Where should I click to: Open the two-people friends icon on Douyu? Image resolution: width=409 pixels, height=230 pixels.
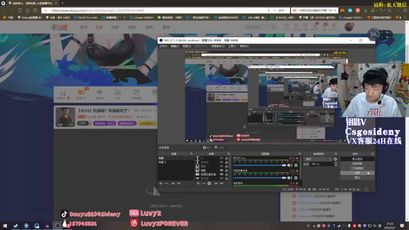coord(118,93)
